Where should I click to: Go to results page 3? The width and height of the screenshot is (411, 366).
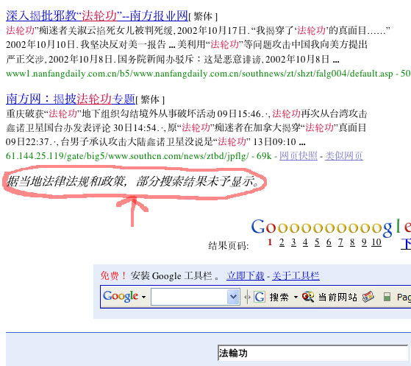(x=293, y=242)
